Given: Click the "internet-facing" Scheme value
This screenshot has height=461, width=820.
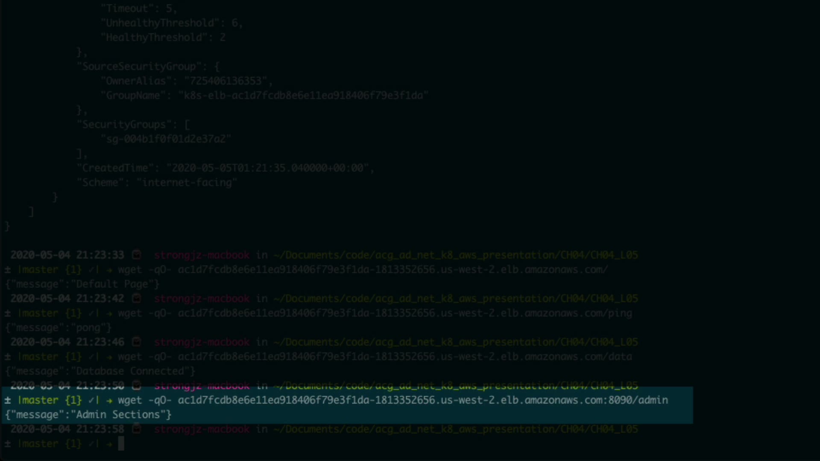Looking at the screenshot, I should pos(187,182).
